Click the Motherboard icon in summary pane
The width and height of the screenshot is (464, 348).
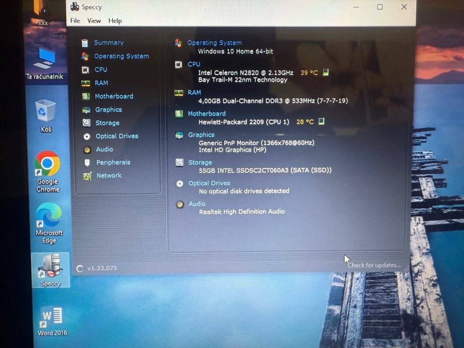coord(179,114)
